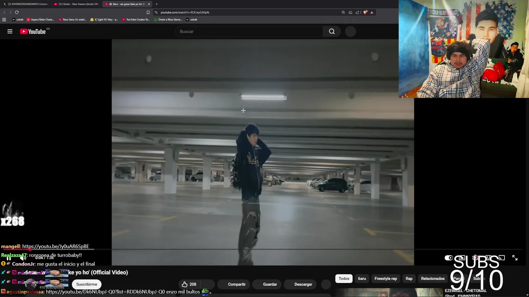Enter fullscreen mode

click(x=515, y=258)
